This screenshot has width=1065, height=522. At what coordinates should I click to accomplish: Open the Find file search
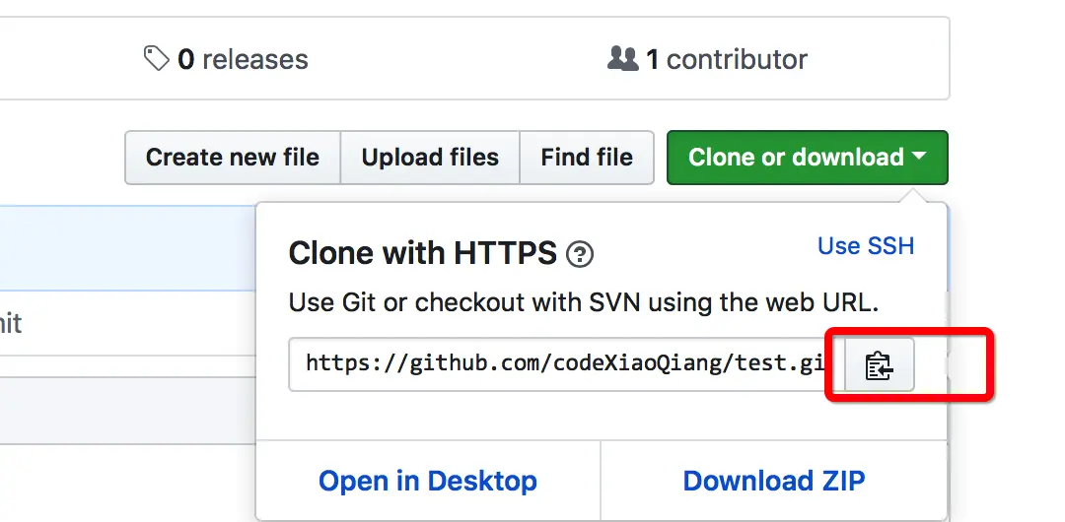[587, 158]
